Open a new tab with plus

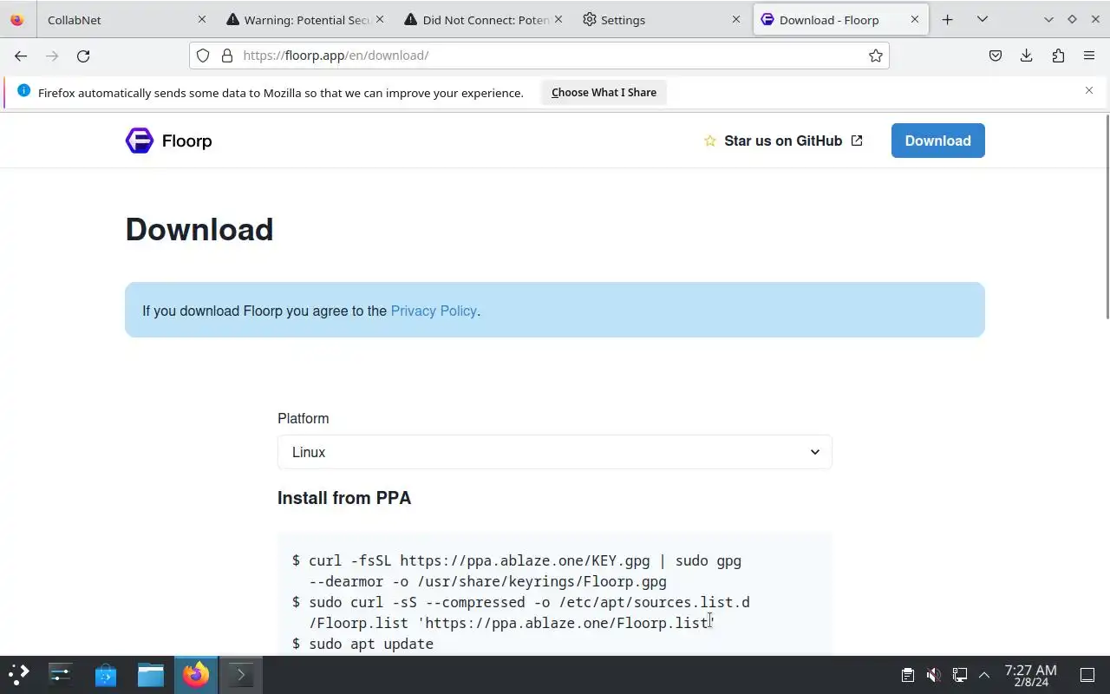948,19
